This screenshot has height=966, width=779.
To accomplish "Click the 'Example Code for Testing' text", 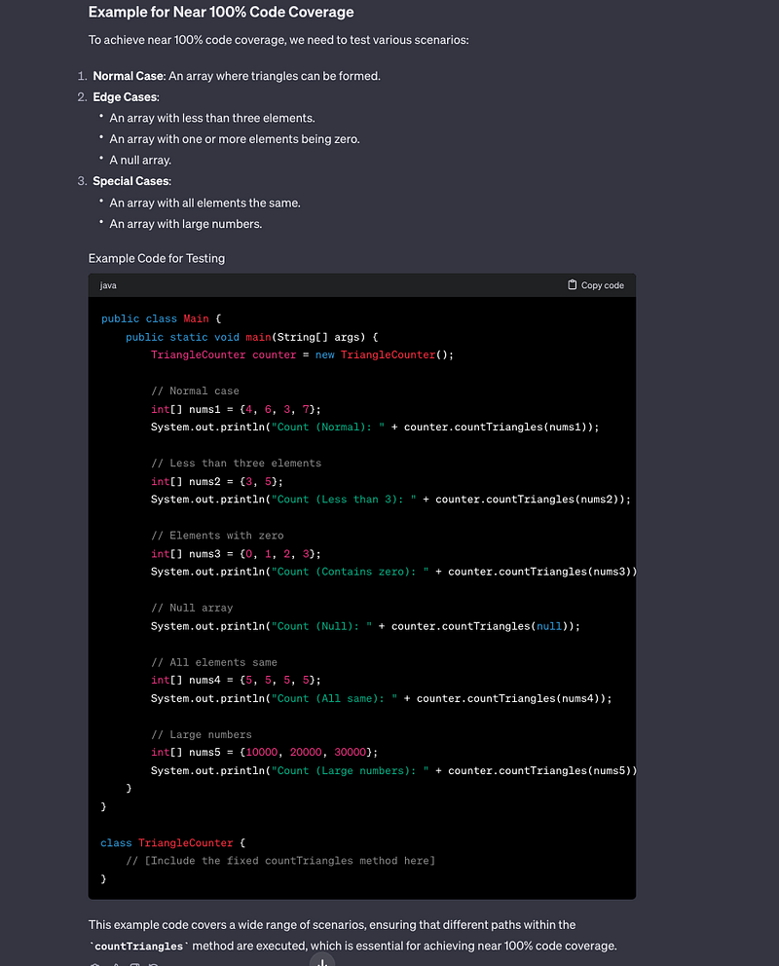I will 157,258.
